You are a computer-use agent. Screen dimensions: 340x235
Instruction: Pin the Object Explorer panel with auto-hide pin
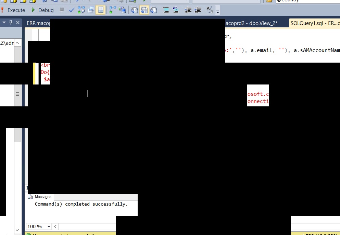pyautogui.click(x=11, y=22)
